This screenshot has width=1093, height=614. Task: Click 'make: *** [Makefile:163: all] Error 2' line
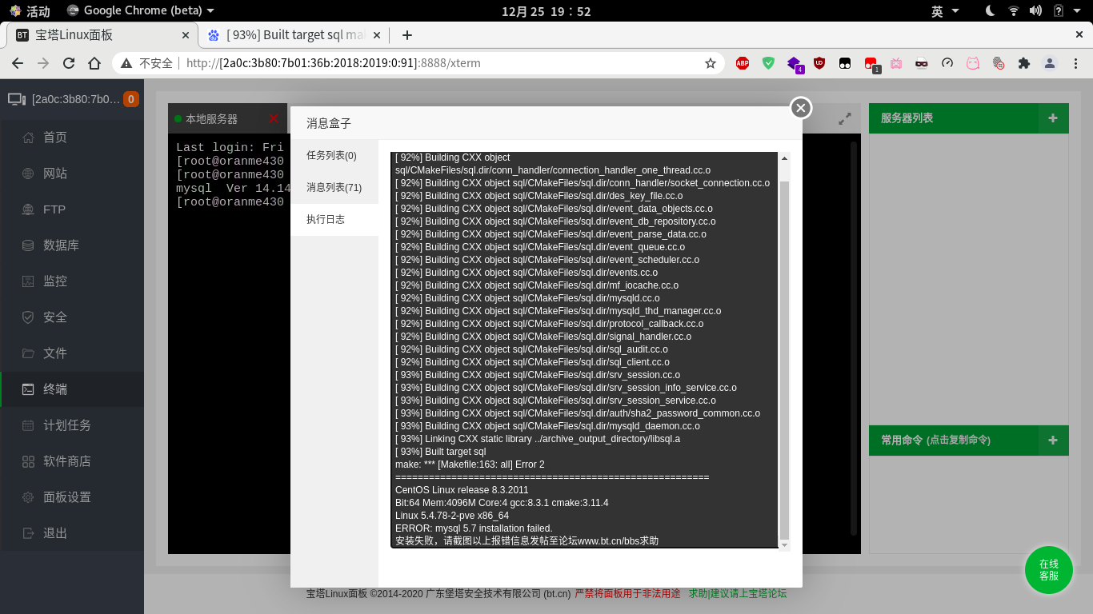point(470,464)
